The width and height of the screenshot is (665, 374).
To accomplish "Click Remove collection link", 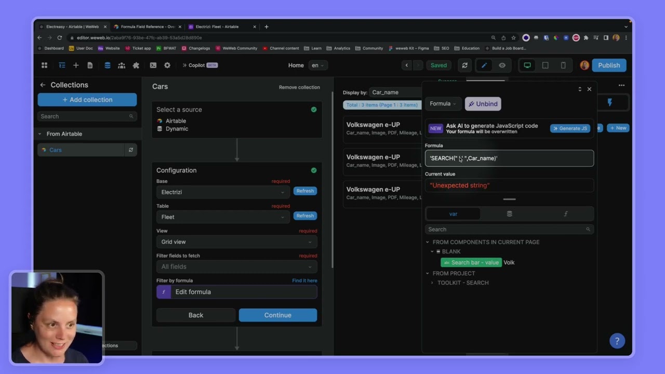I will 299,87.
